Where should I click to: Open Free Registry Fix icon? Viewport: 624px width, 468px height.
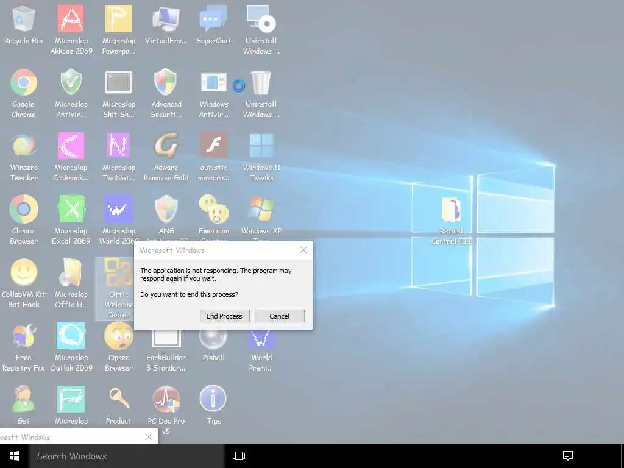click(x=24, y=336)
